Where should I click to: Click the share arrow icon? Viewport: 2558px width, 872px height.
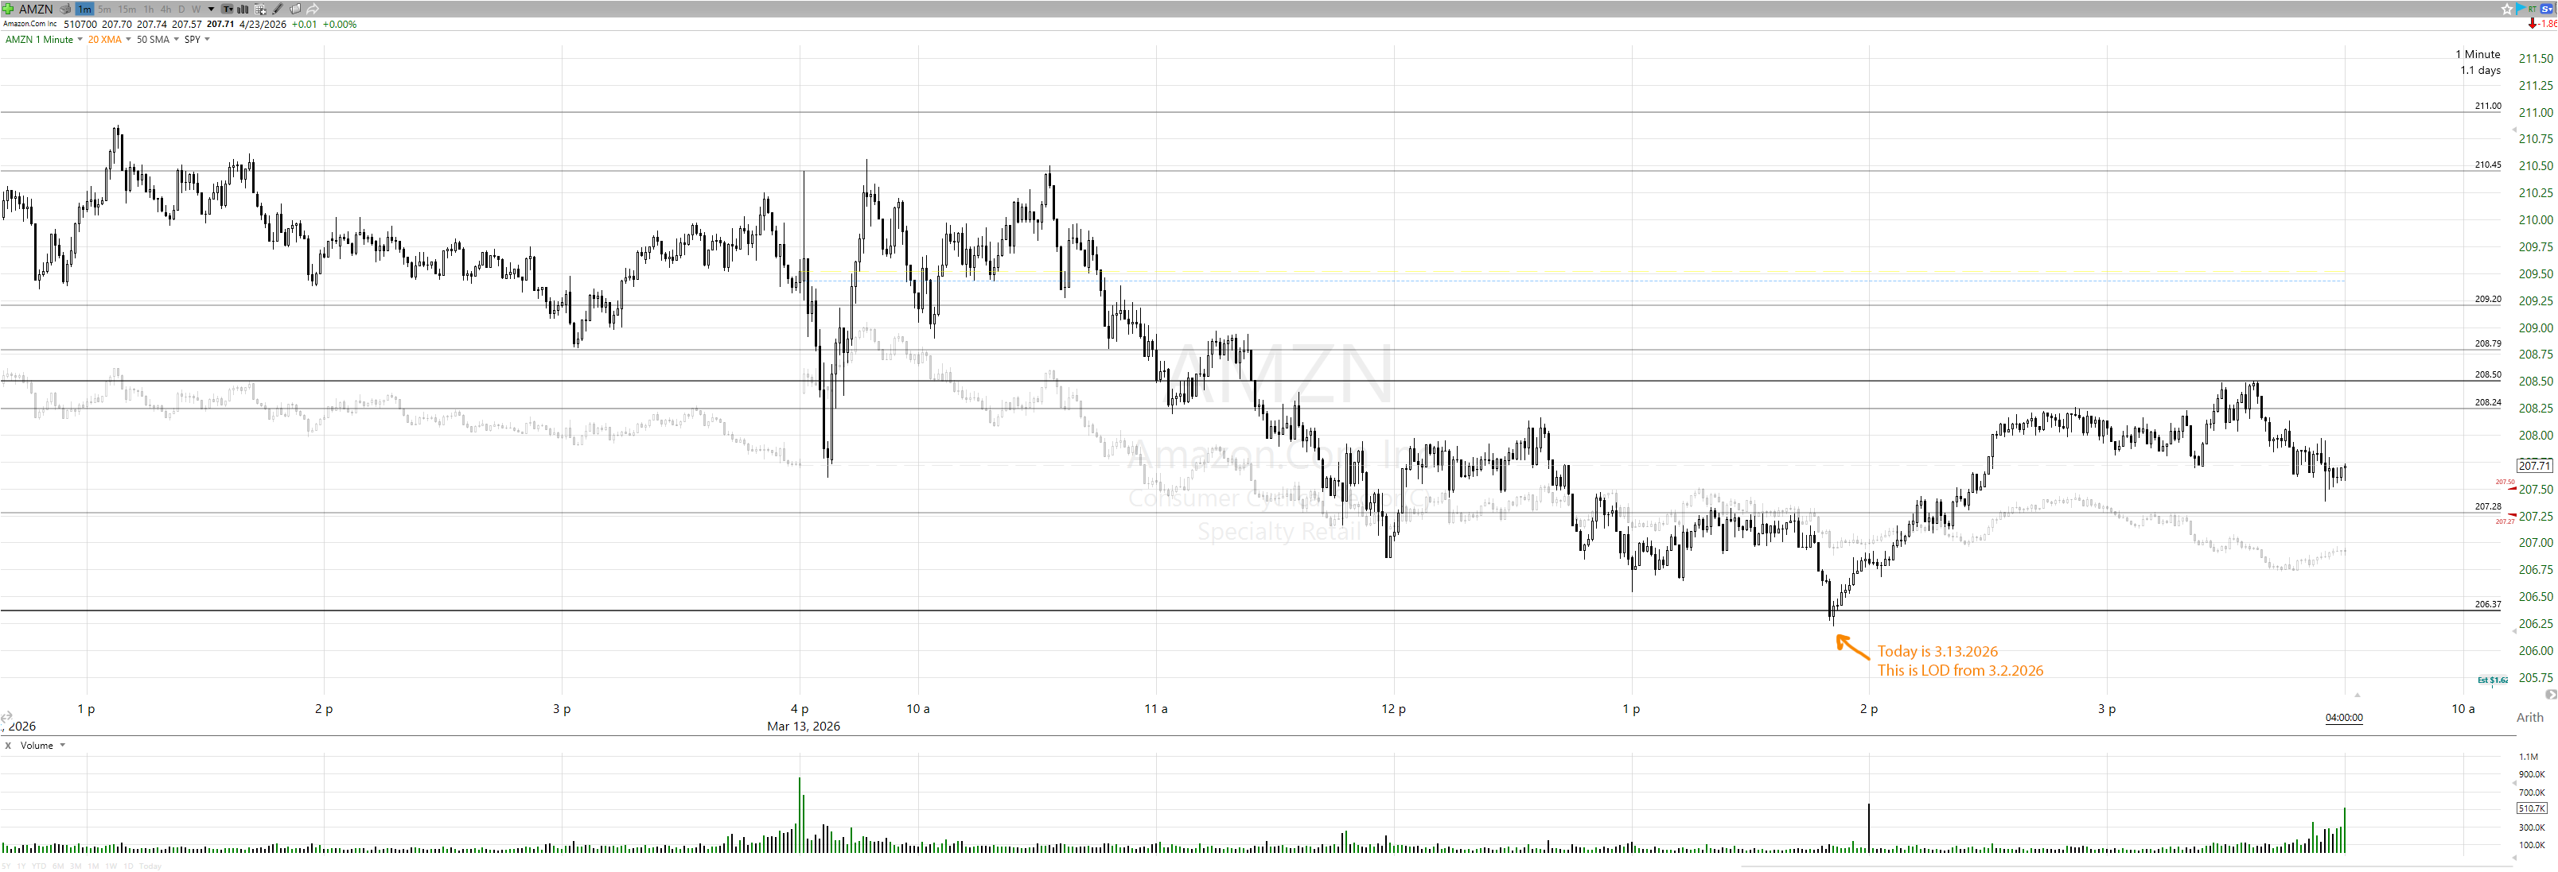(313, 9)
